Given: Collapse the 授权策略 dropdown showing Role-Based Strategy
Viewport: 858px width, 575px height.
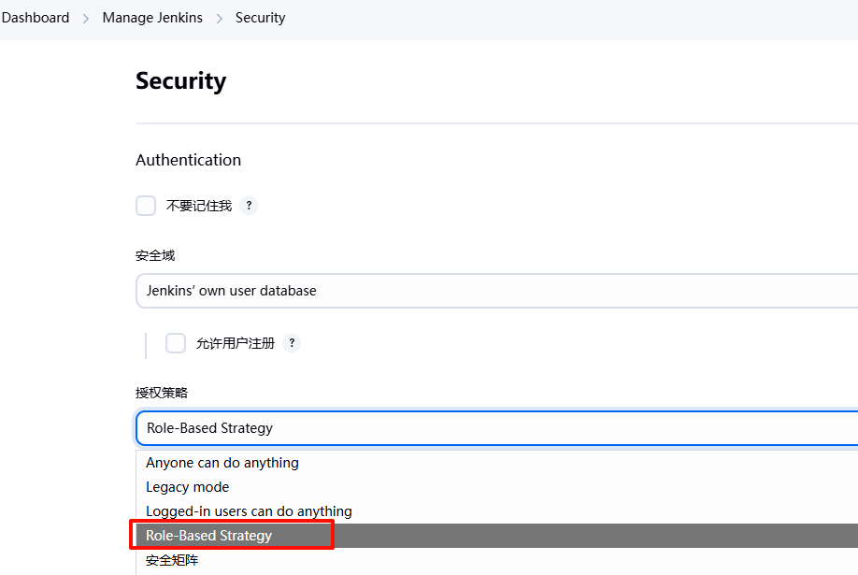Looking at the screenshot, I should coord(495,428).
